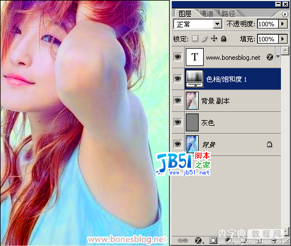Click the padlock icon on 背景 layer
Screen dimensions: 291x246
pyautogui.click(x=269, y=144)
